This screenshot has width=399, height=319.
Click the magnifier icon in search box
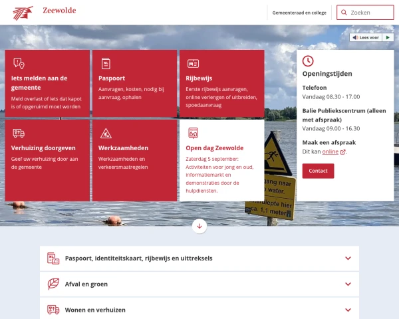pyautogui.click(x=344, y=13)
